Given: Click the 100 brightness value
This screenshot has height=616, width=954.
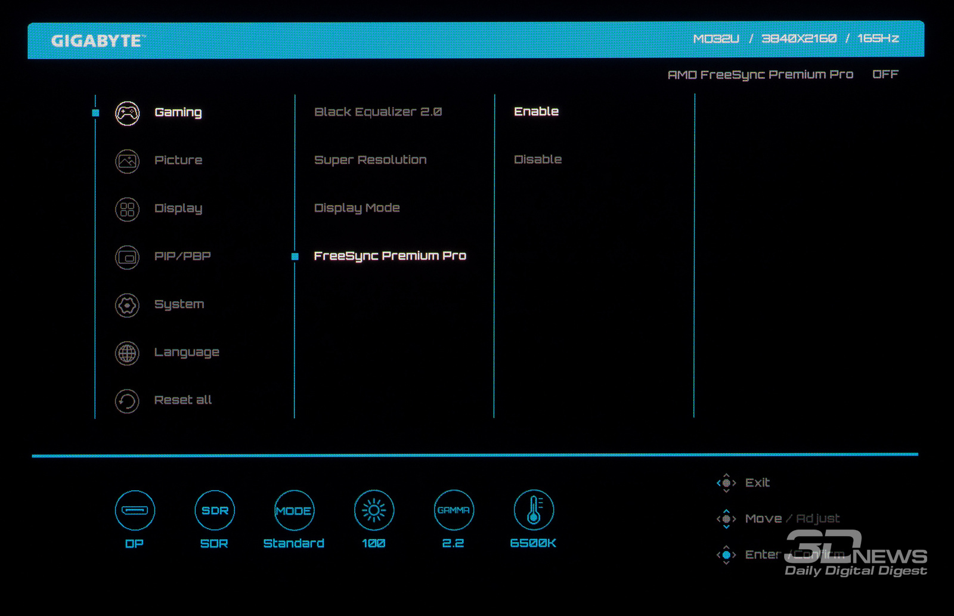Looking at the screenshot, I should click(x=373, y=544).
